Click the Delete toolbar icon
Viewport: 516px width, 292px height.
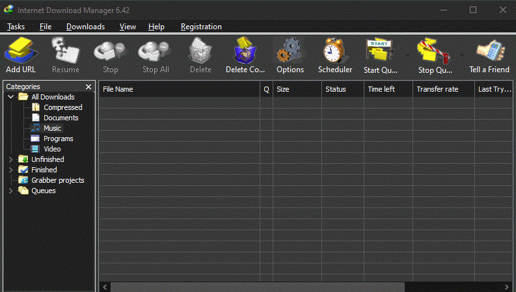coord(200,50)
